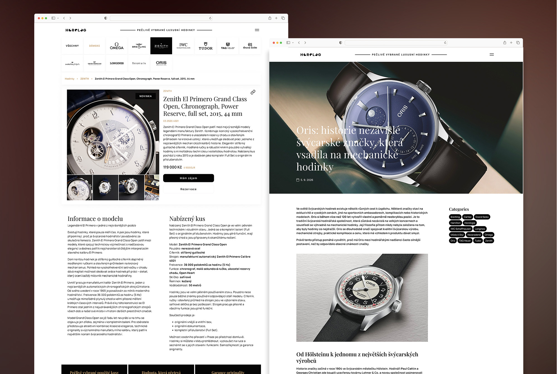Viewport: 557px width, 374px height.
Task: Open main Zenith watch product image
Action: (x=113, y=132)
